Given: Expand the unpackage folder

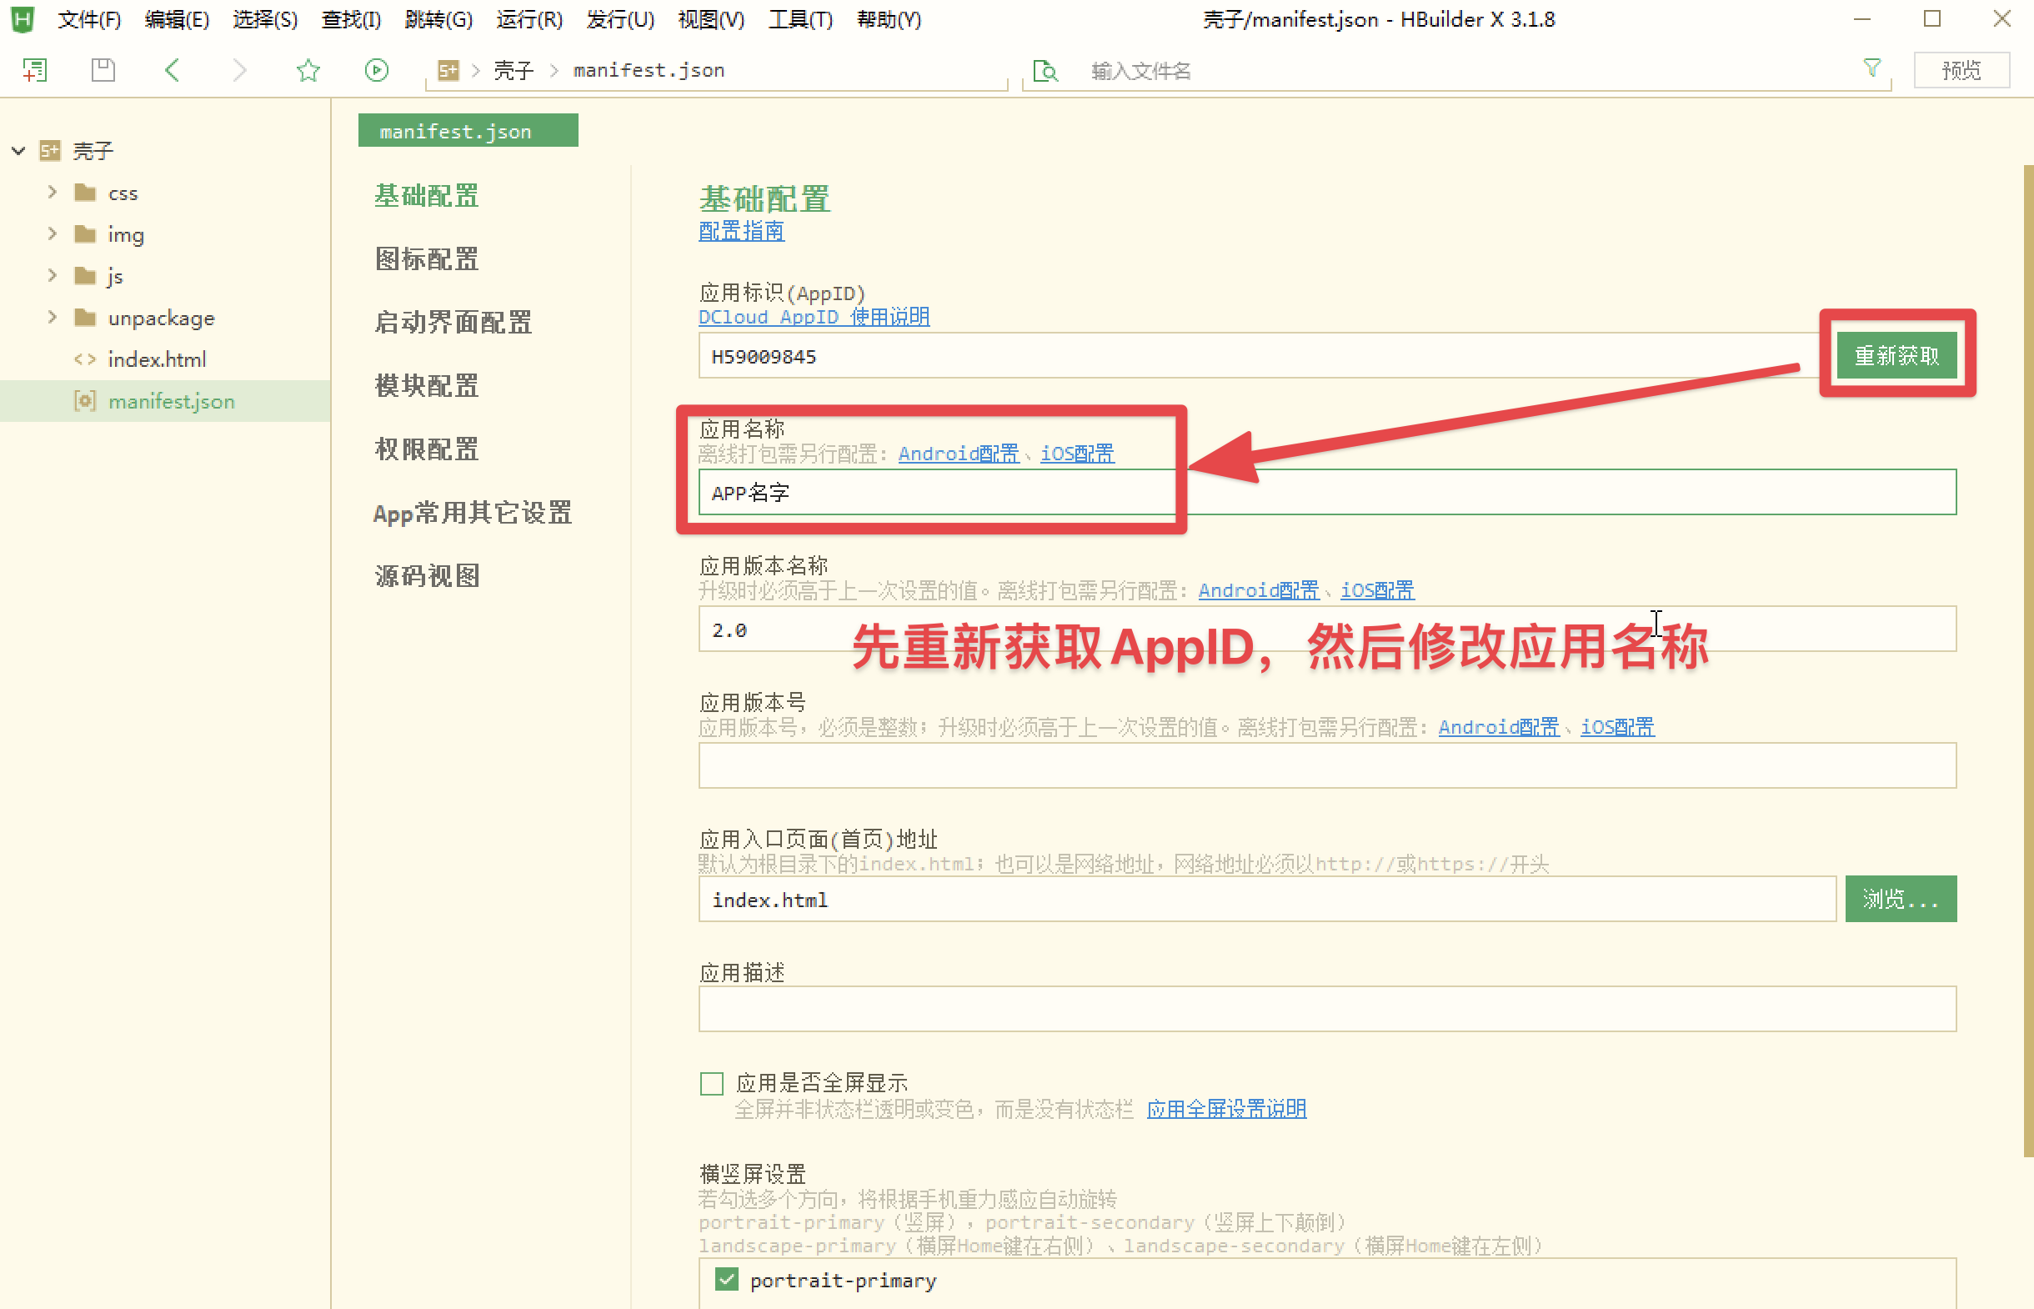Looking at the screenshot, I should tap(53, 317).
